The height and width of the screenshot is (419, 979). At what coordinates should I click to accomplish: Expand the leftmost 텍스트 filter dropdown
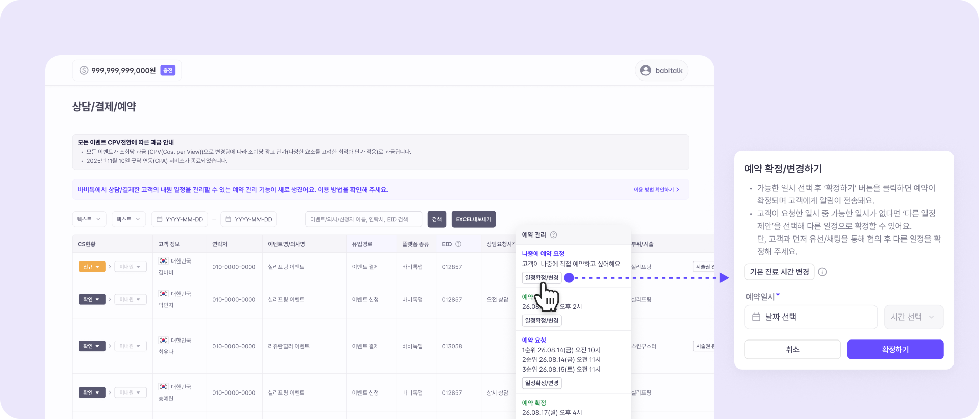tap(90, 219)
